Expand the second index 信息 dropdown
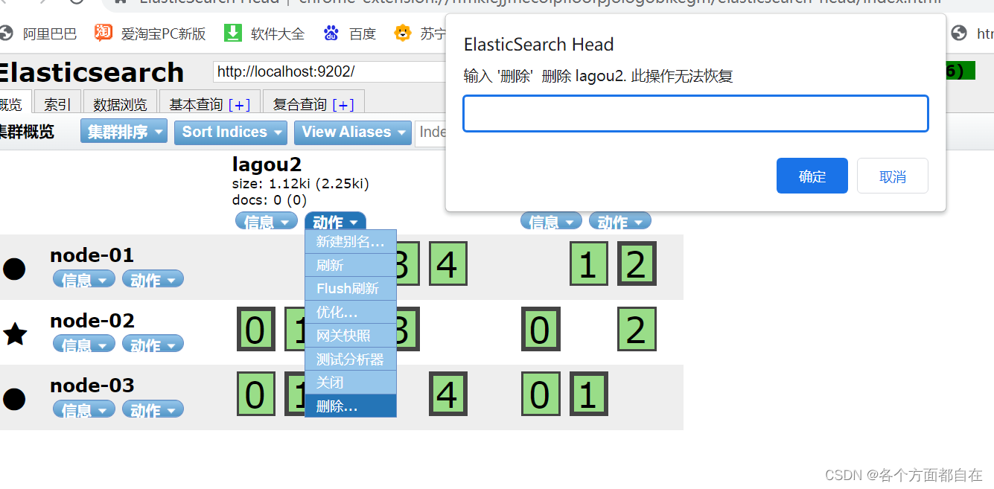The height and width of the screenshot is (489, 994). pyautogui.click(x=551, y=221)
